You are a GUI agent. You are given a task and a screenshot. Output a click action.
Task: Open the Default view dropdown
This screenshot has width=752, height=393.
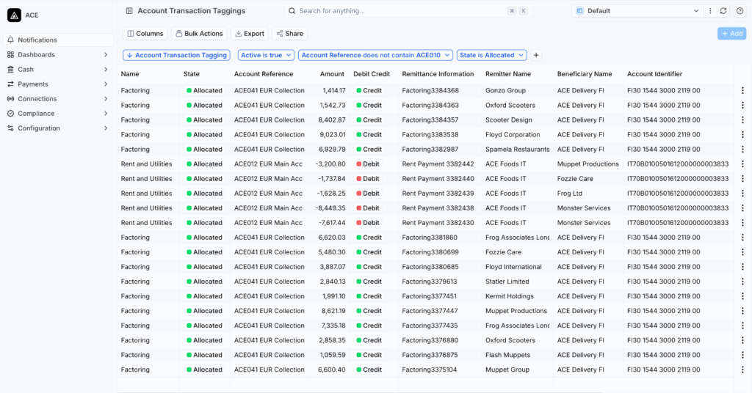637,10
